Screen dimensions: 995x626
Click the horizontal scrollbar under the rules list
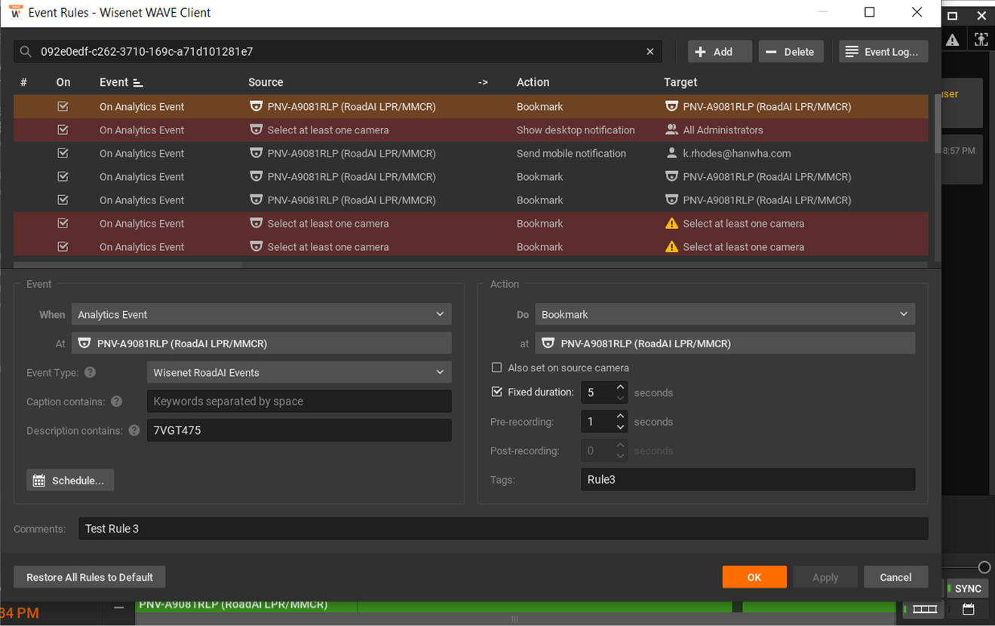tap(128, 265)
